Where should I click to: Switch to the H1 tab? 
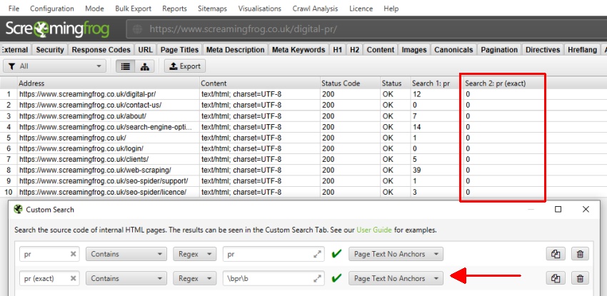click(x=338, y=50)
